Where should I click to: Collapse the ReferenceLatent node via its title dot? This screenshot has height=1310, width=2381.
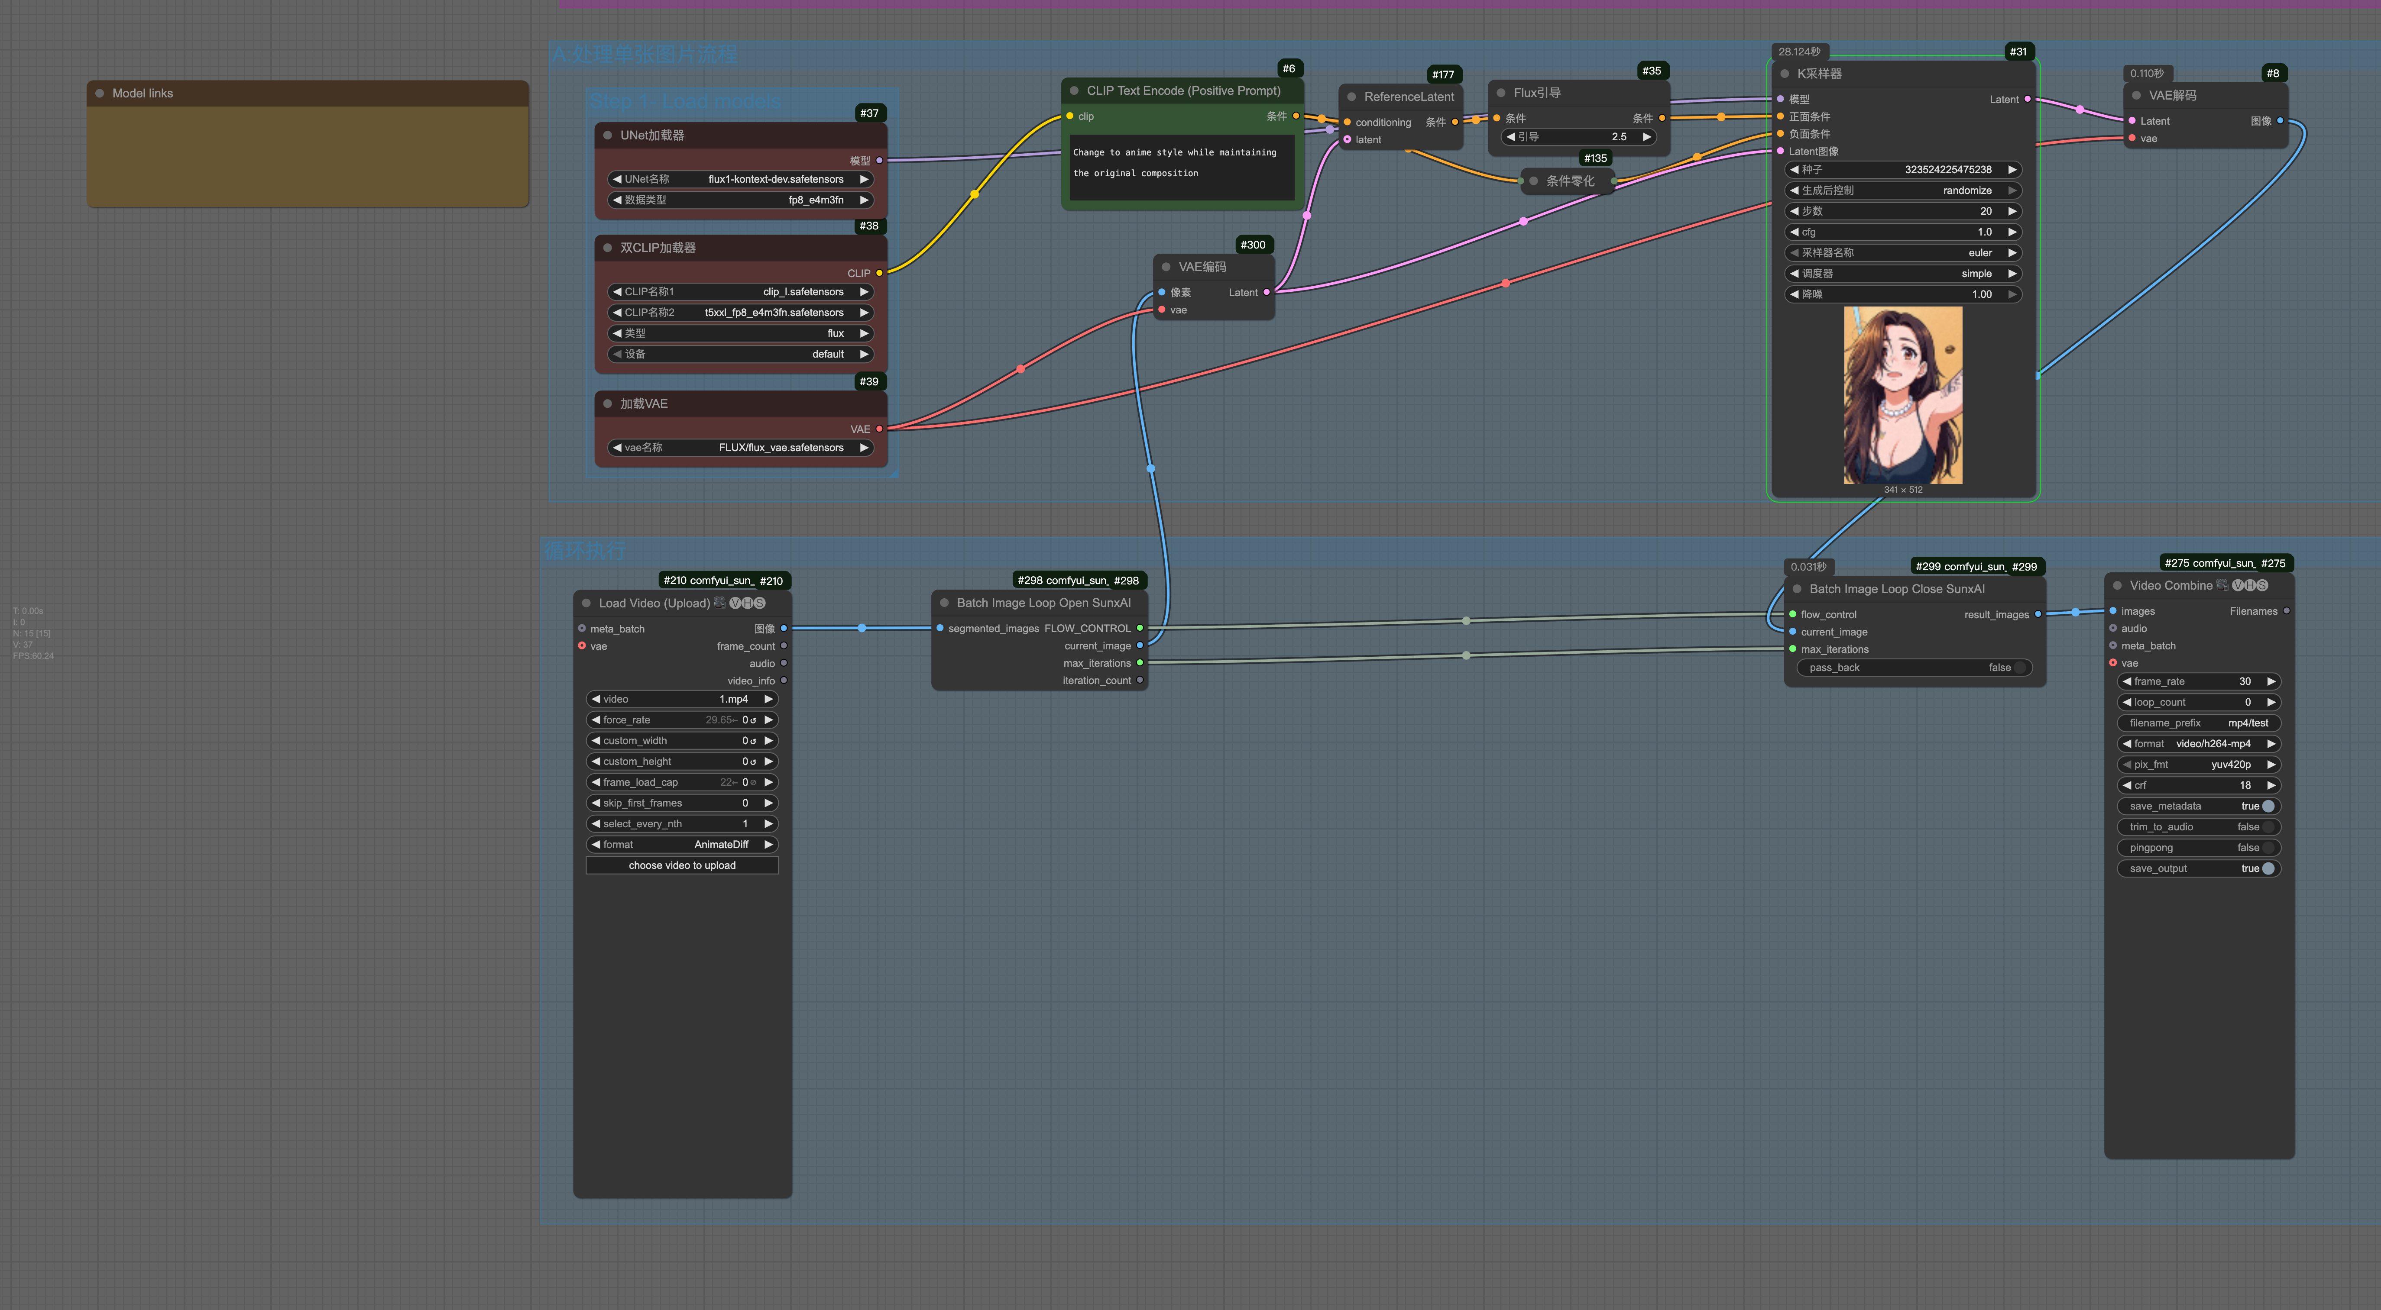pos(1351,97)
